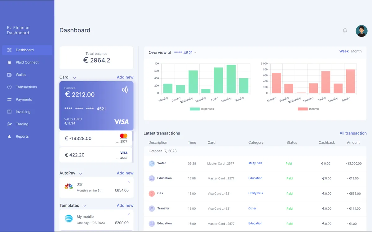Toggle the expenses legend swatch
372x232 pixels.
point(195,109)
